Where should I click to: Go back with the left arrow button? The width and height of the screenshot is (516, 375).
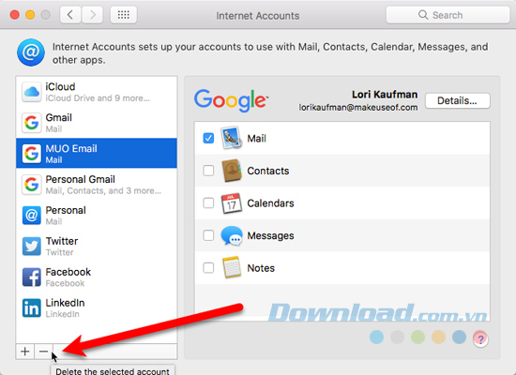(70, 15)
